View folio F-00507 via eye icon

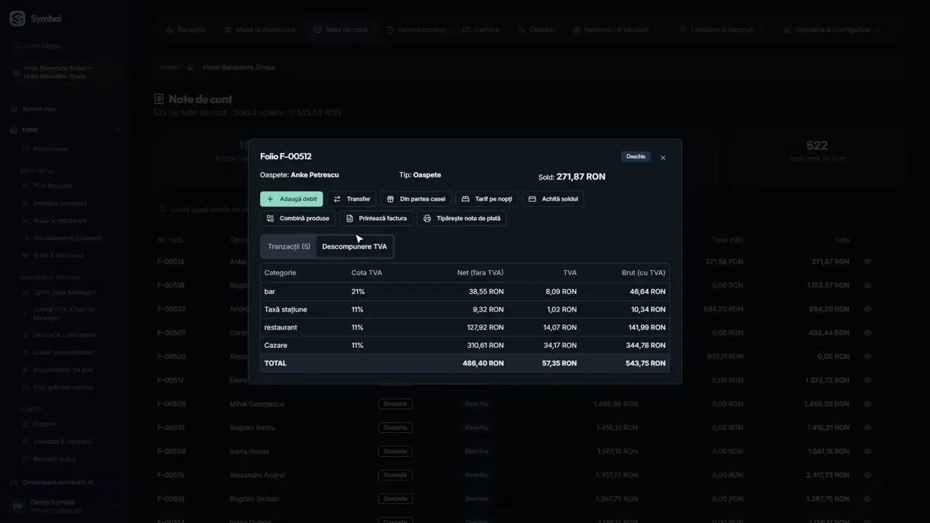(868, 333)
